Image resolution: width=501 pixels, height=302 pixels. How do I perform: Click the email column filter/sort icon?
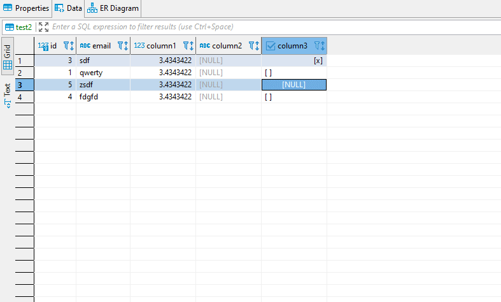(123, 46)
